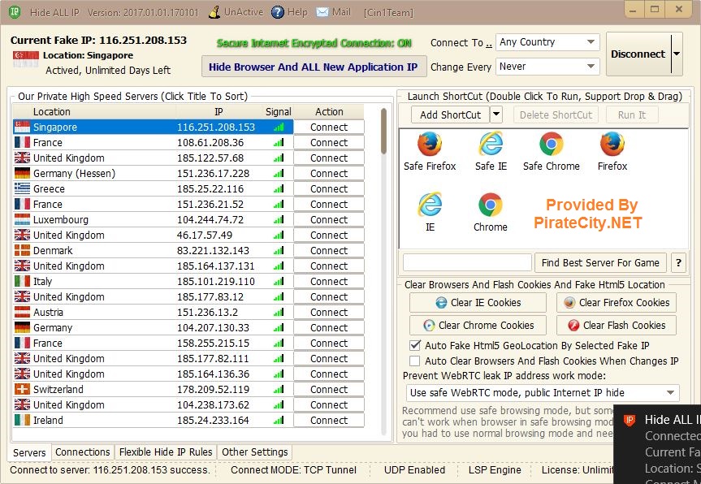This screenshot has height=484, width=701.
Task: Select the plain Chrome shortcut icon
Action: (x=491, y=205)
